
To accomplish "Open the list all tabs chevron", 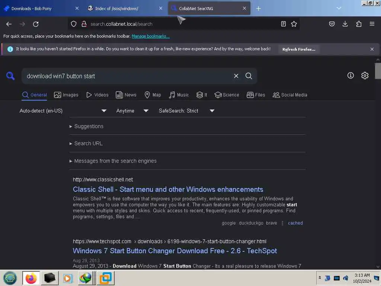I will coord(339,8).
